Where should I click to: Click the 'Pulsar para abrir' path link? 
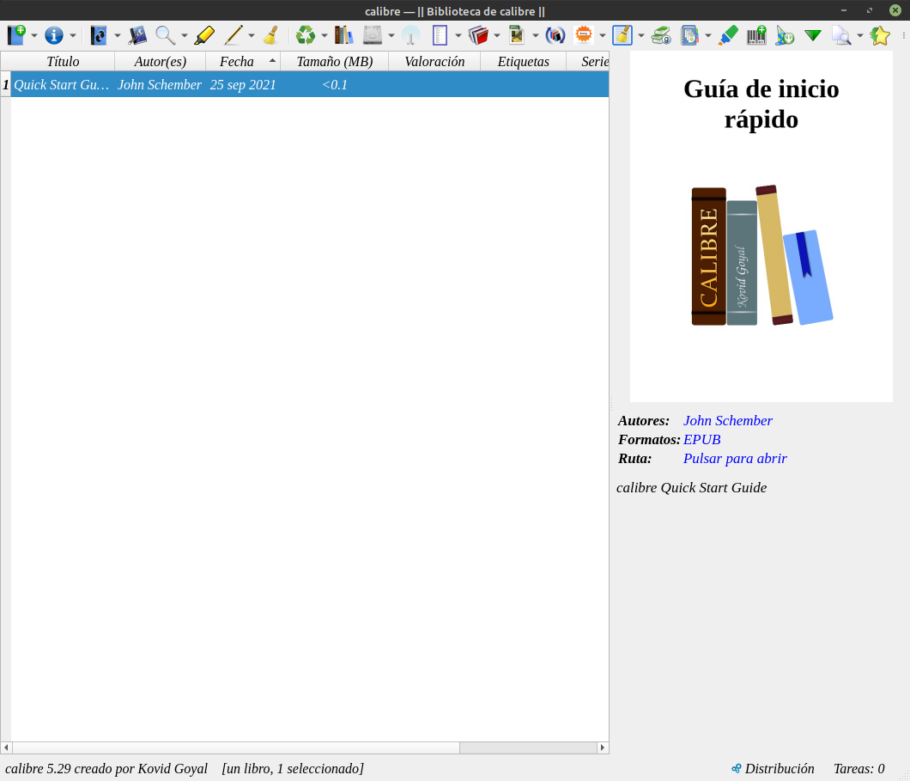point(735,458)
